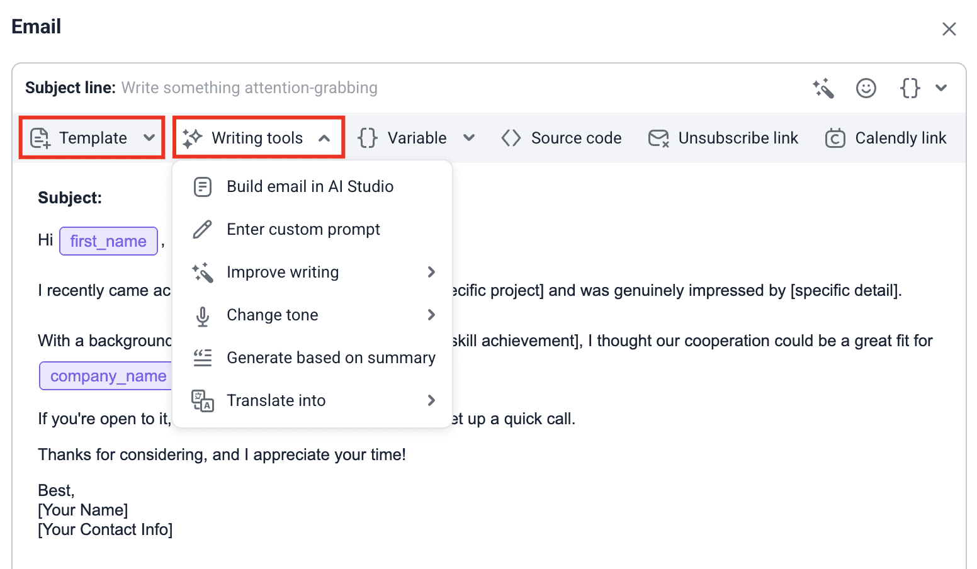Click the Template document icon
The image size is (977, 569).
(x=40, y=138)
